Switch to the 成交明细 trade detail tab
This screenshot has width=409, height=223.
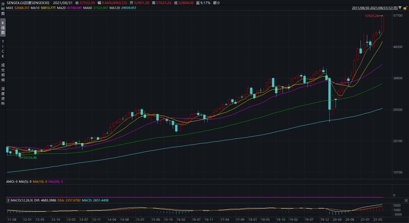(3, 72)
